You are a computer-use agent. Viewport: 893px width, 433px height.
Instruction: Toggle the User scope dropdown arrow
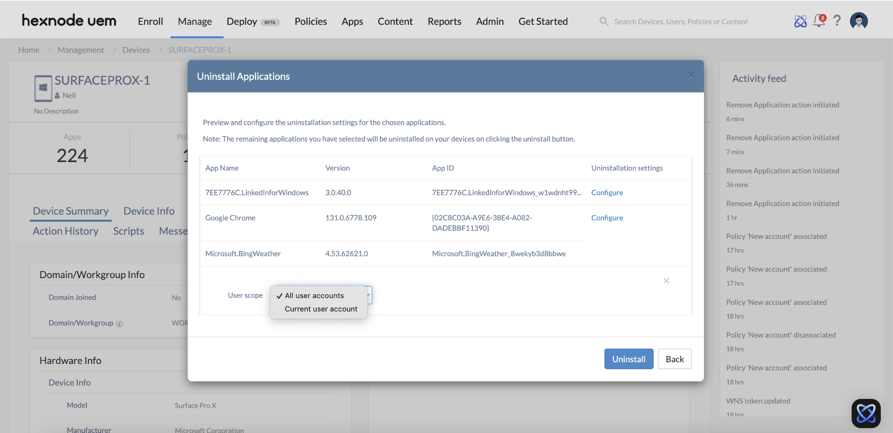pyautogui.click(x=369, y=295)
